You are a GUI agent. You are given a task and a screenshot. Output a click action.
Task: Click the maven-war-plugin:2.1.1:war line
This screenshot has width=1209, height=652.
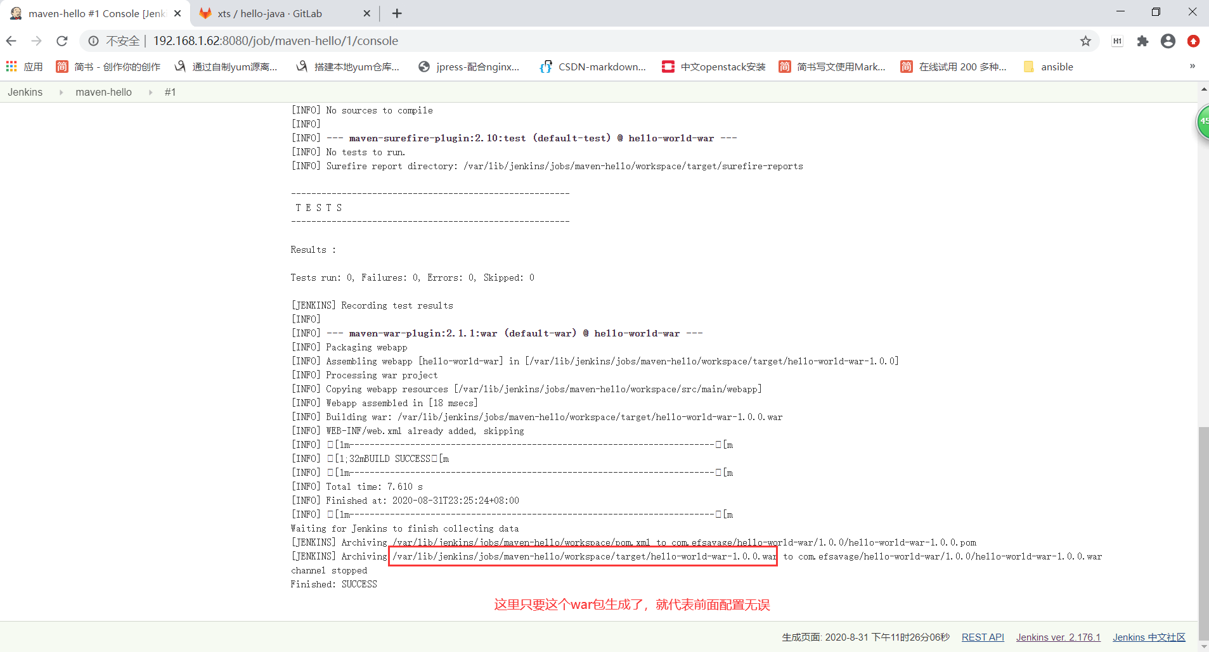point(497,333)
